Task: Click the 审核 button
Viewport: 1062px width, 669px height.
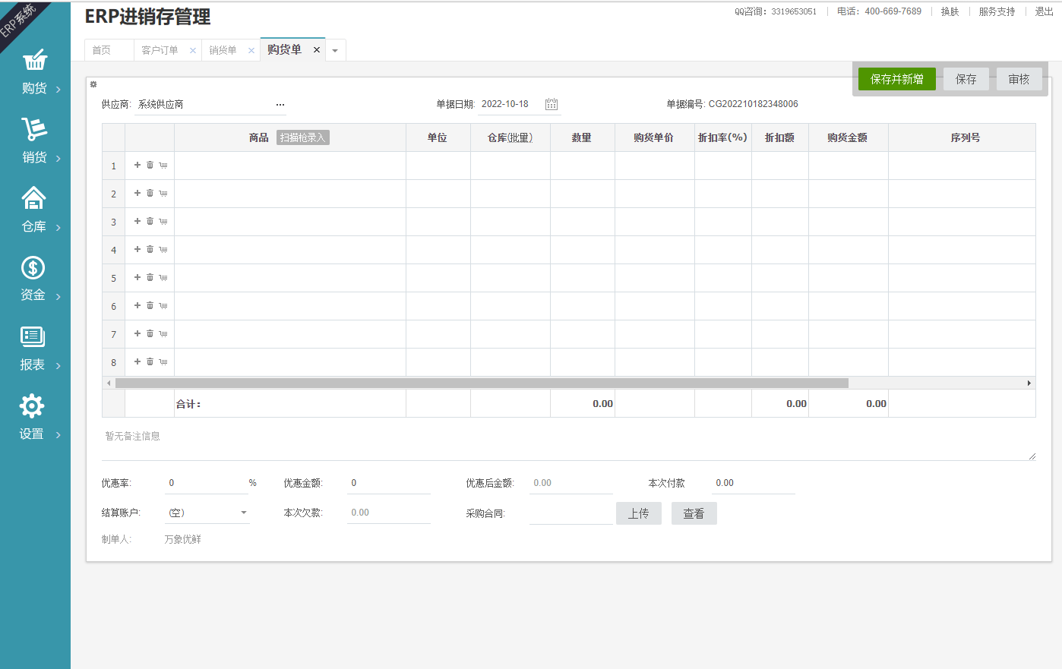Action: point(1019,79)
